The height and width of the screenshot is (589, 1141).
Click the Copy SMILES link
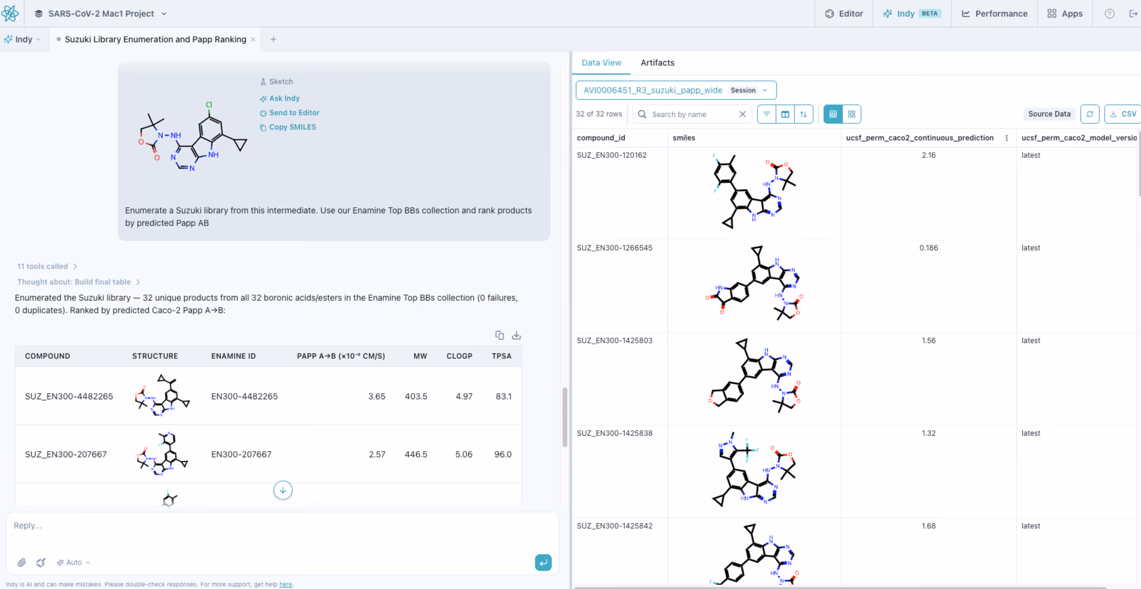[288, 127]
